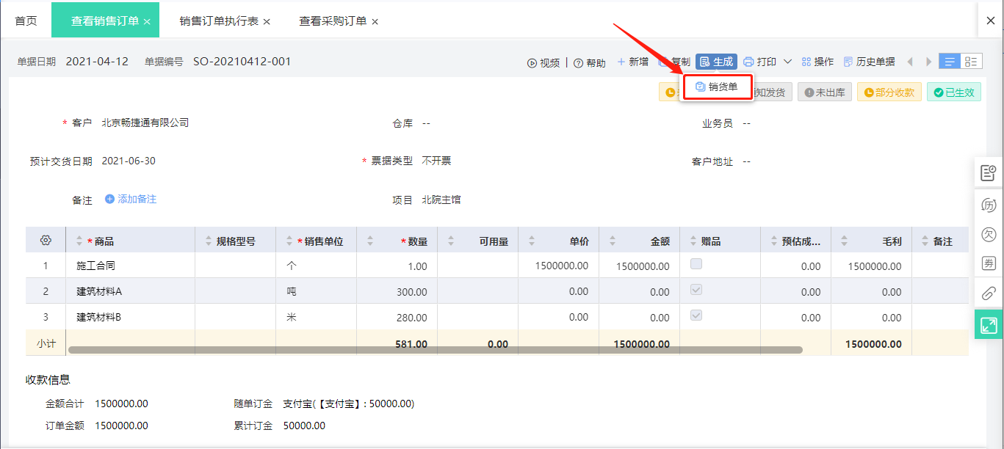Viewport: 1004px width, 449px height.
Task: Select 销货单 from the generate menu
Action: click(717, 87)
